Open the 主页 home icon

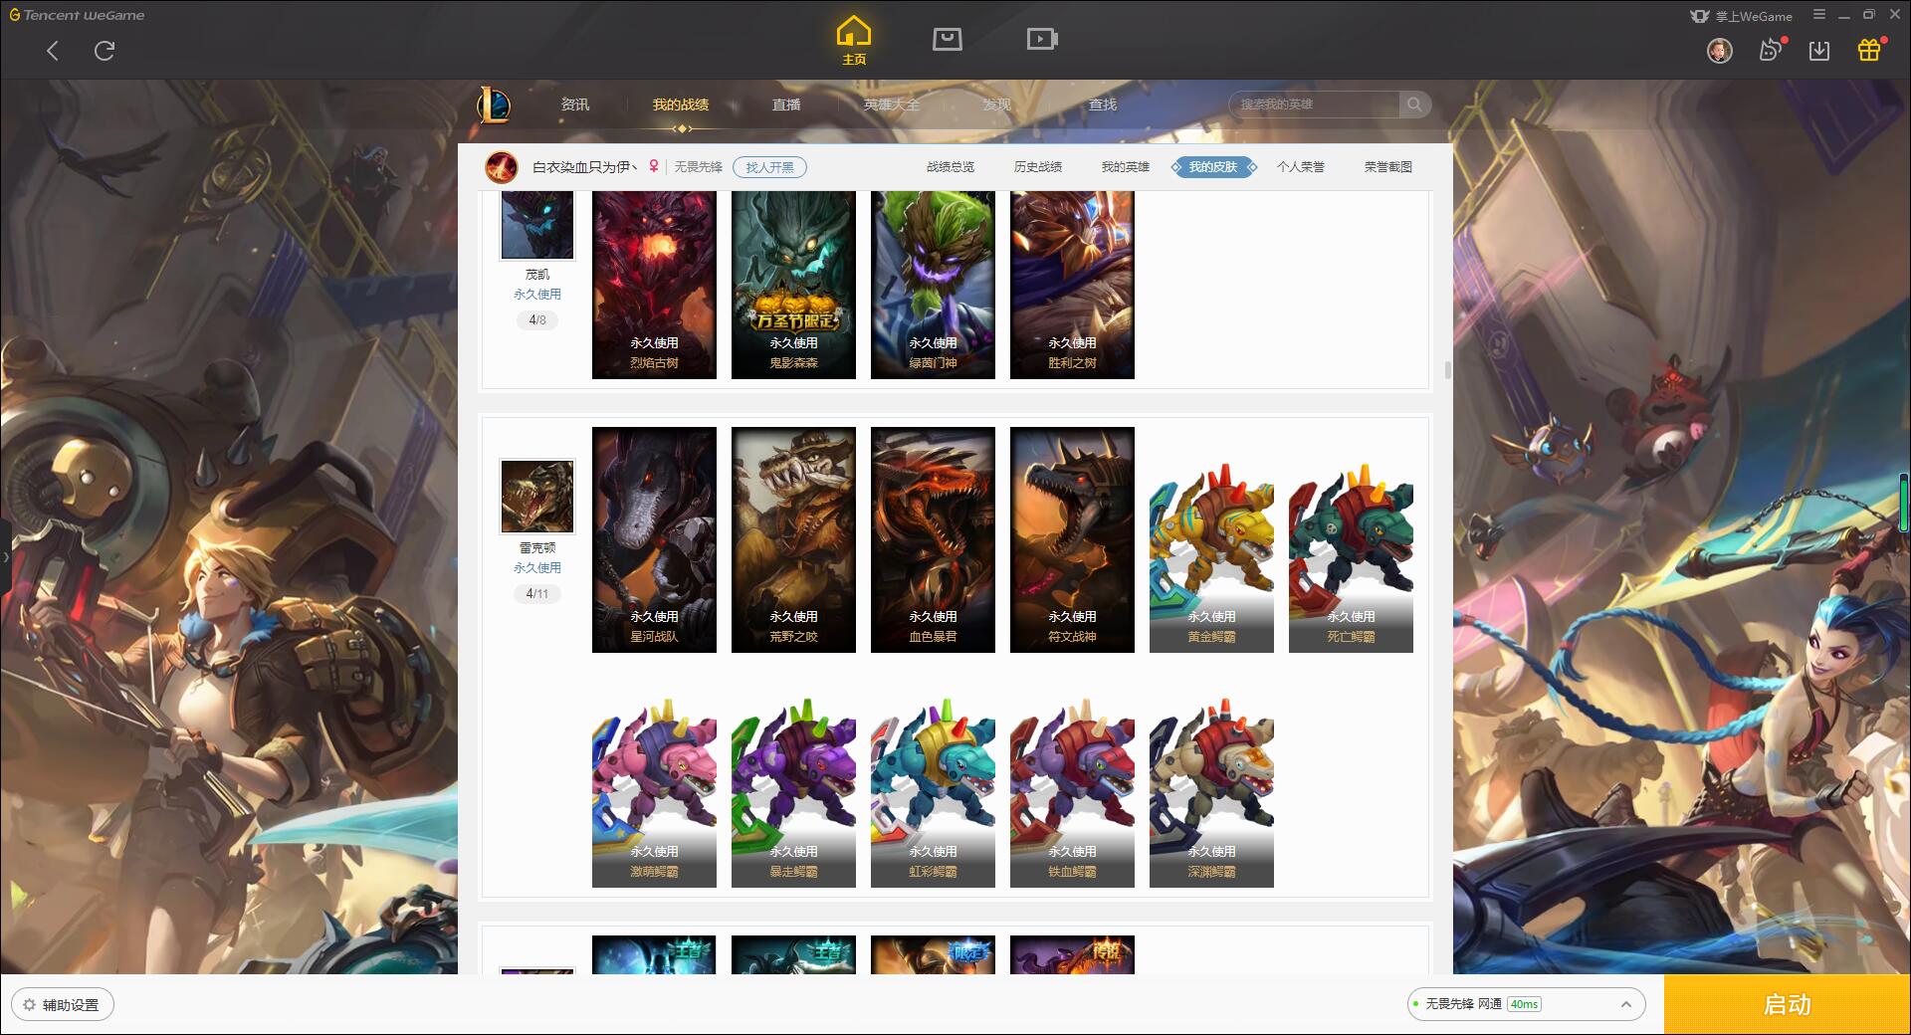tap(853, 41)
